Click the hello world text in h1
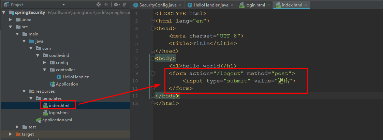 (x=201, y=66)
